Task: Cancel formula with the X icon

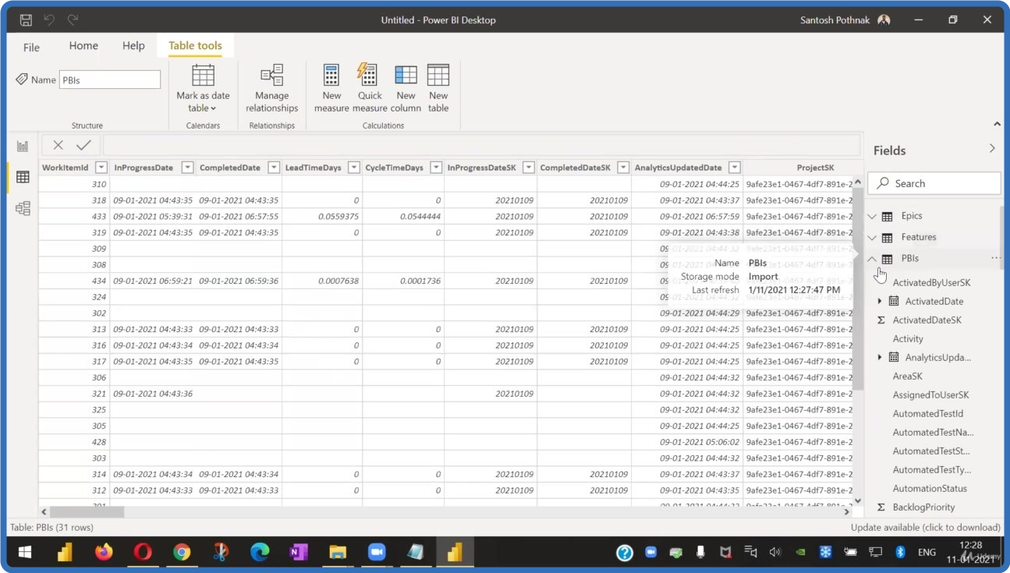Action: tap(58, 145)
